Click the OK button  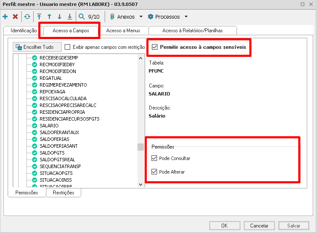[x=225, y=225]
